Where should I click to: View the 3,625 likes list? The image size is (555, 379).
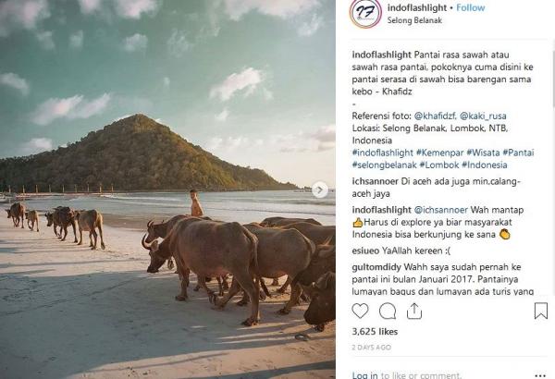coord(373,330)
